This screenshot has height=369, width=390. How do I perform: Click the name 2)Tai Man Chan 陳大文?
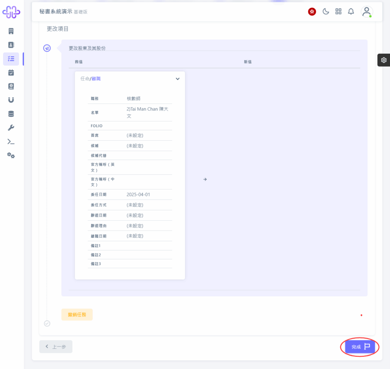coord(147,113)
